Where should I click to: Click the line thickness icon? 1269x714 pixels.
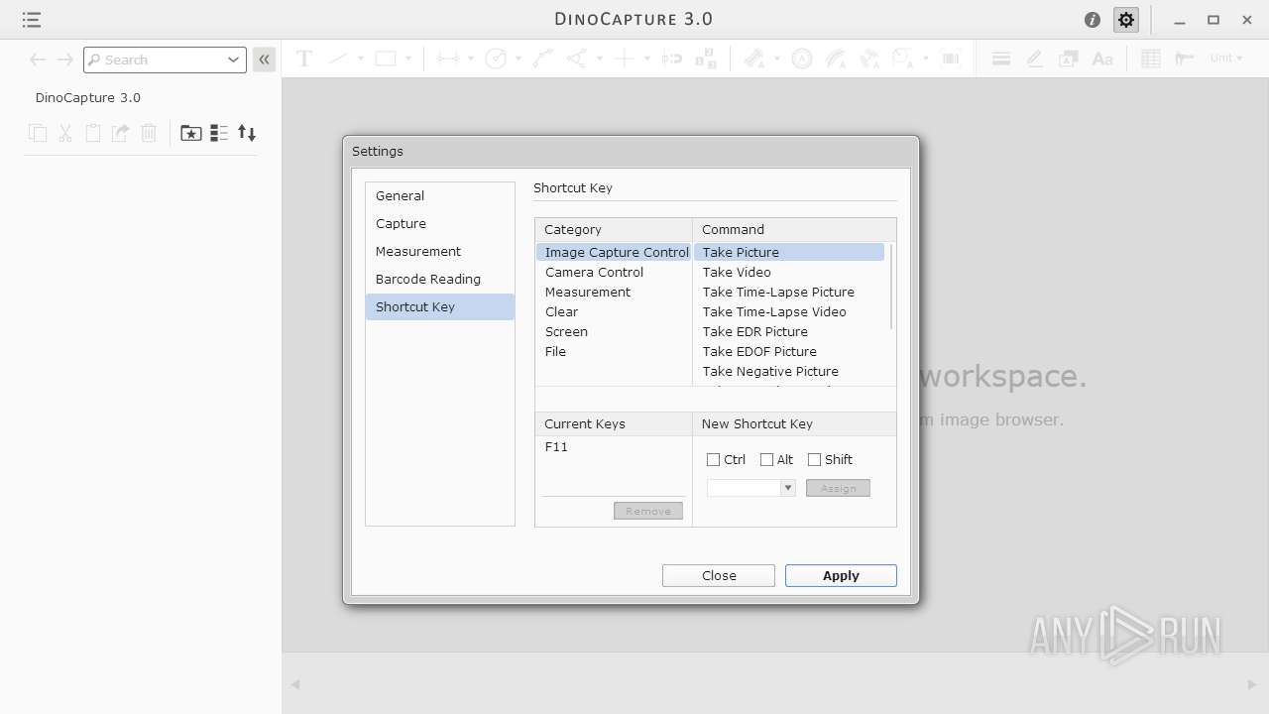pos(1001,59)
